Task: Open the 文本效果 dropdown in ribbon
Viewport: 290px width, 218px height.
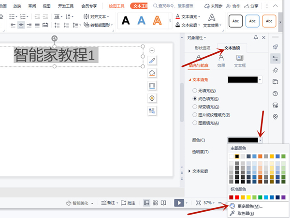Action: (211, 25)
